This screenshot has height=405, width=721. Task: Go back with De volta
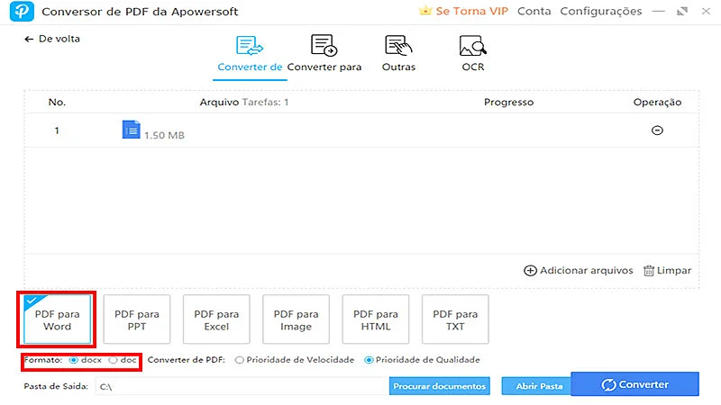click(x=52, y=39)
